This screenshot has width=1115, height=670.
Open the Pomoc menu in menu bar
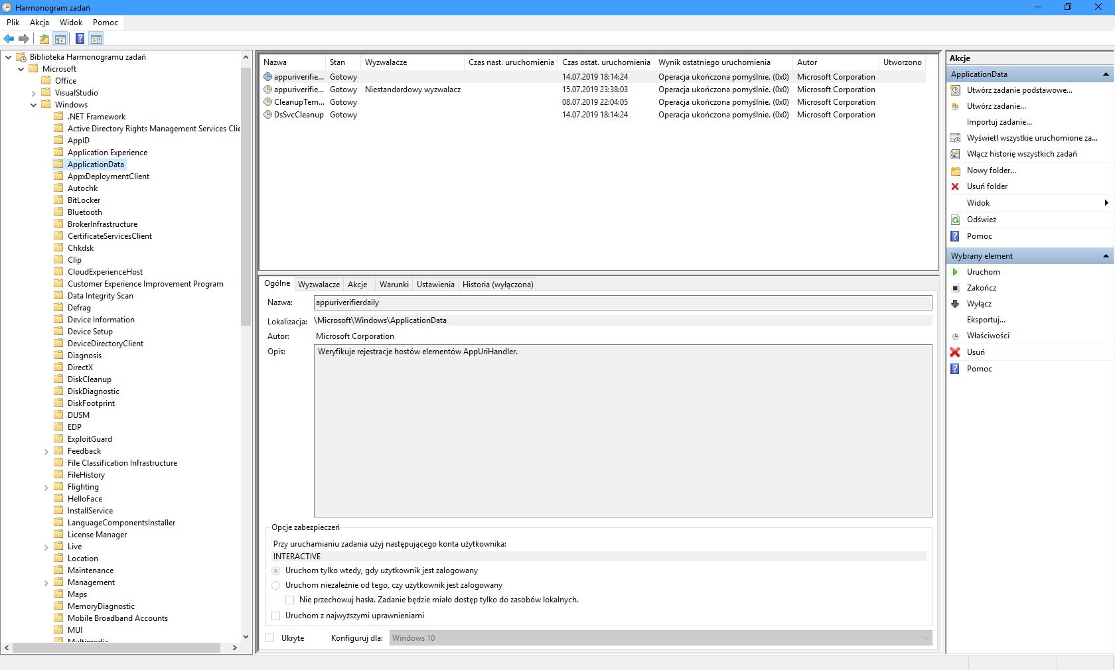(x=106, y=22)
